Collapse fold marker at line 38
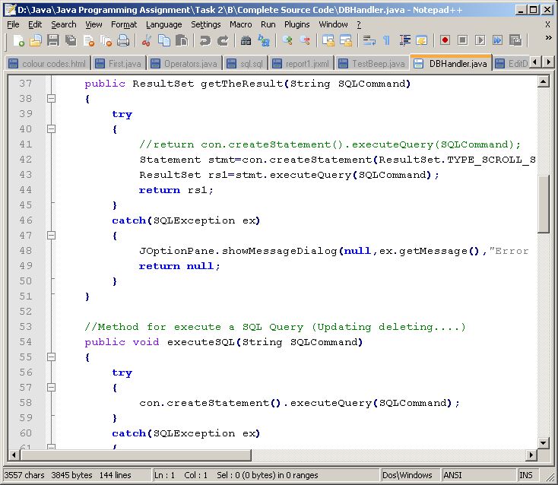The height and width of the screenshot is (485, 558). point(52,99)
